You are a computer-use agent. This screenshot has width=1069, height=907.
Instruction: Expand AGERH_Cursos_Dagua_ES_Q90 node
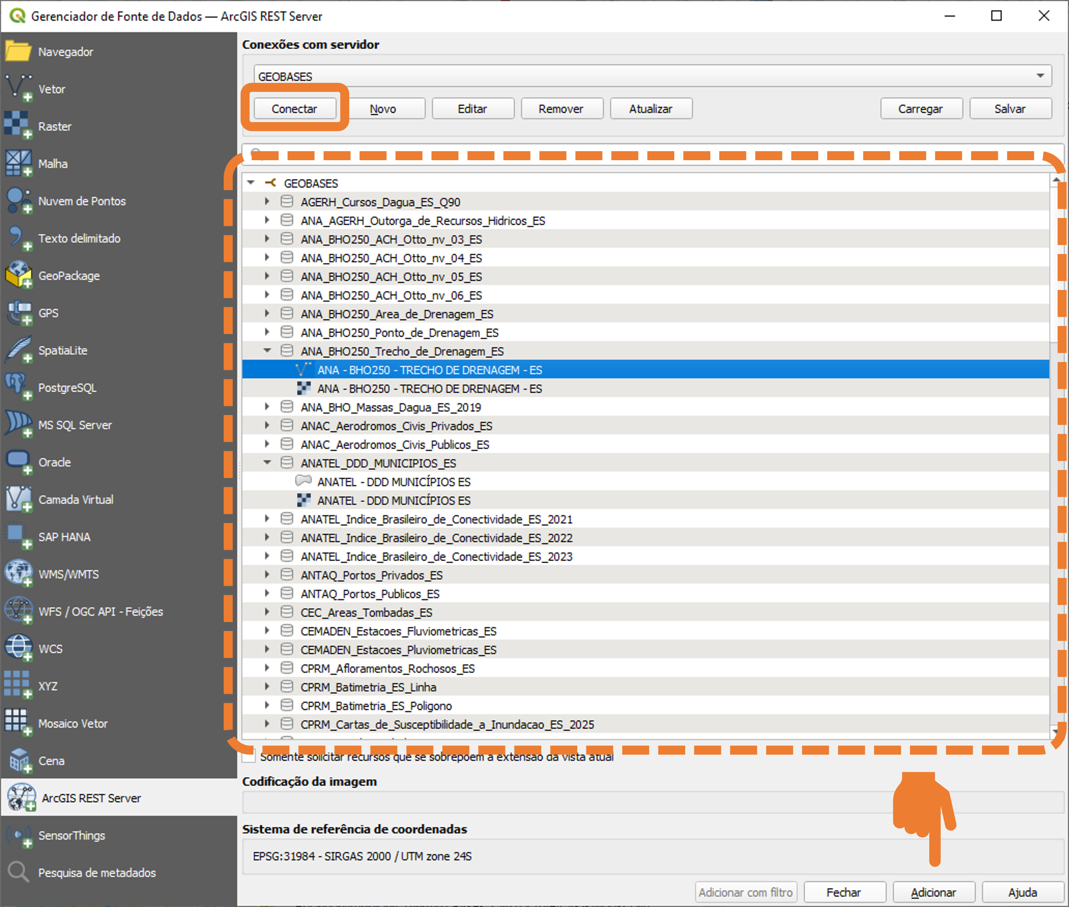click(x=267, y=201)
